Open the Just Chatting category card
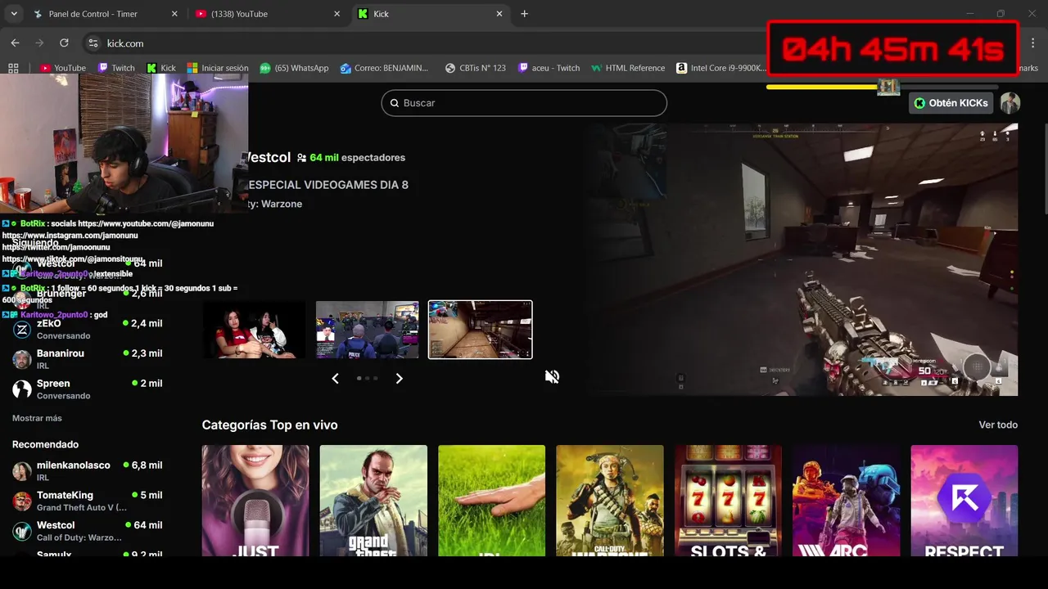Screen dimensions: 1048x589 (x=255, y=501)
